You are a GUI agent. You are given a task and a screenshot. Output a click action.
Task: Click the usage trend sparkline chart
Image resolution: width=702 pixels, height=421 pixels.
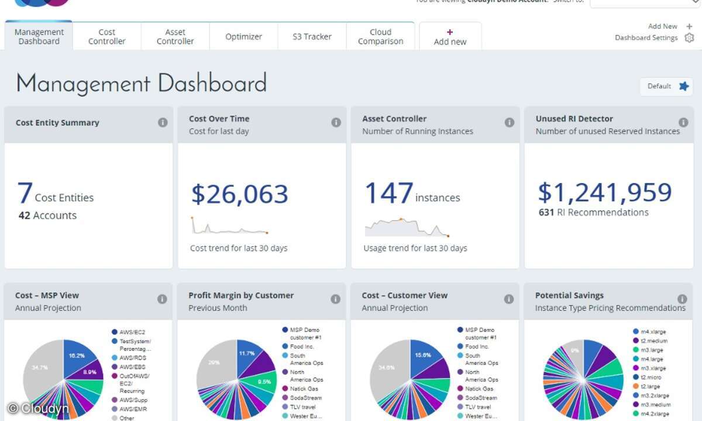(407, 227)
